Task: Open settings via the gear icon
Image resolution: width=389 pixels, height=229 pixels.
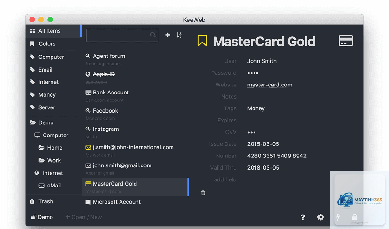Action: coord(321,217)
